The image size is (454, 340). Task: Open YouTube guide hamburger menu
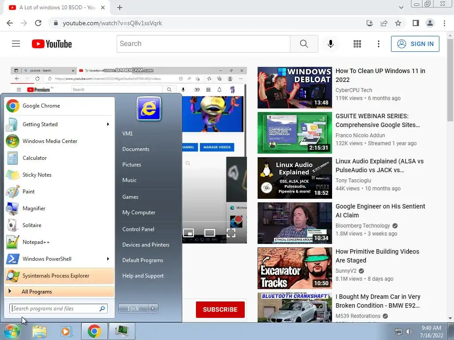point(16,44)
